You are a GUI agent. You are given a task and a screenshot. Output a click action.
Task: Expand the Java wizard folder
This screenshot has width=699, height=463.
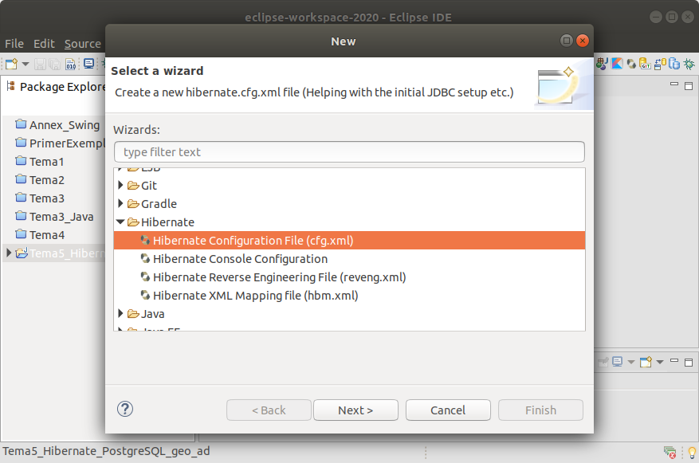(120, 313)
